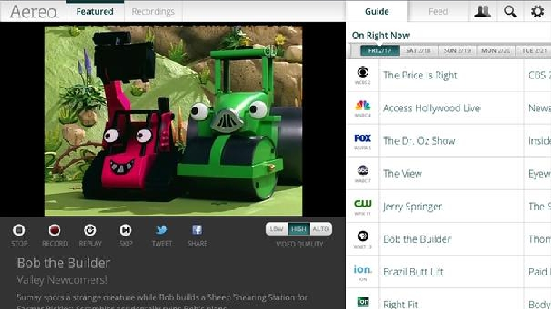The width and height of the screenshot is (551, 309).
Task: Open the Featured tab
Action: coord(95,12)
